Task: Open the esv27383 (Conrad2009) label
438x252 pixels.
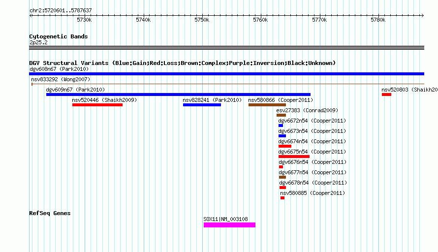Action: pos(307,110)
